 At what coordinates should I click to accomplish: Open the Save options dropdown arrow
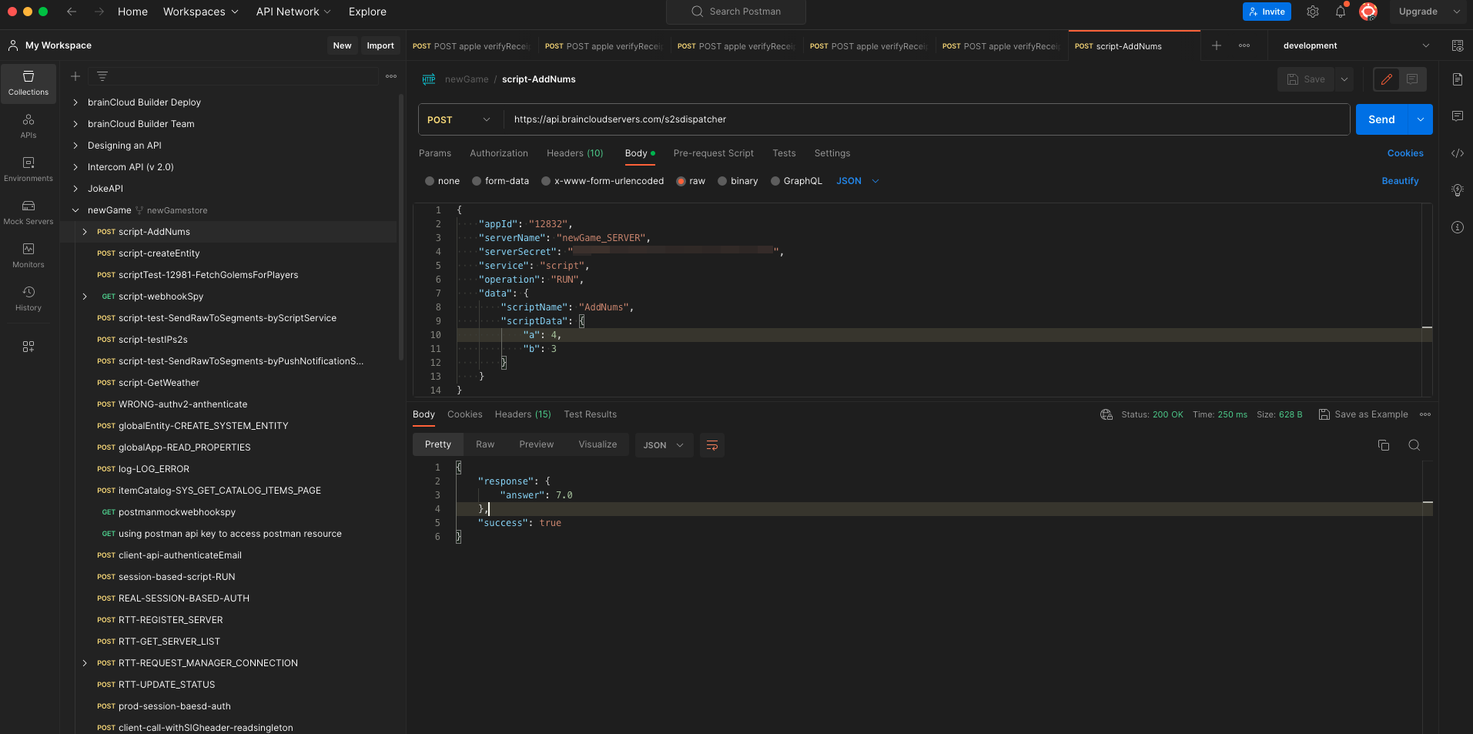(1344, 79)
